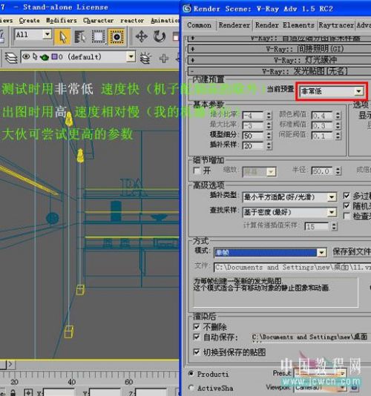The image size is (371, 396).
Task: Click the purple layer color square
Action: point(54,56)
